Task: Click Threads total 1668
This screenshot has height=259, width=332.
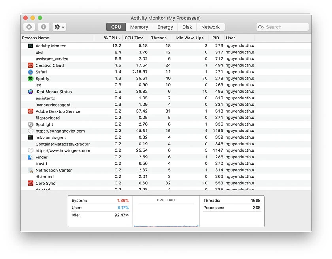Action: point(256,201)
